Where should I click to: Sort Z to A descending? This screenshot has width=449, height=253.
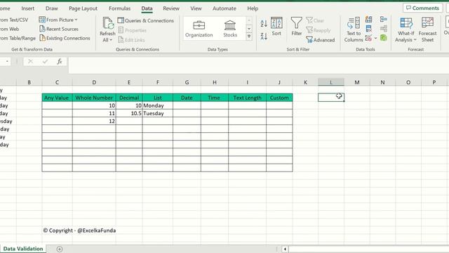pyautogui.click(x=264, y=36)
